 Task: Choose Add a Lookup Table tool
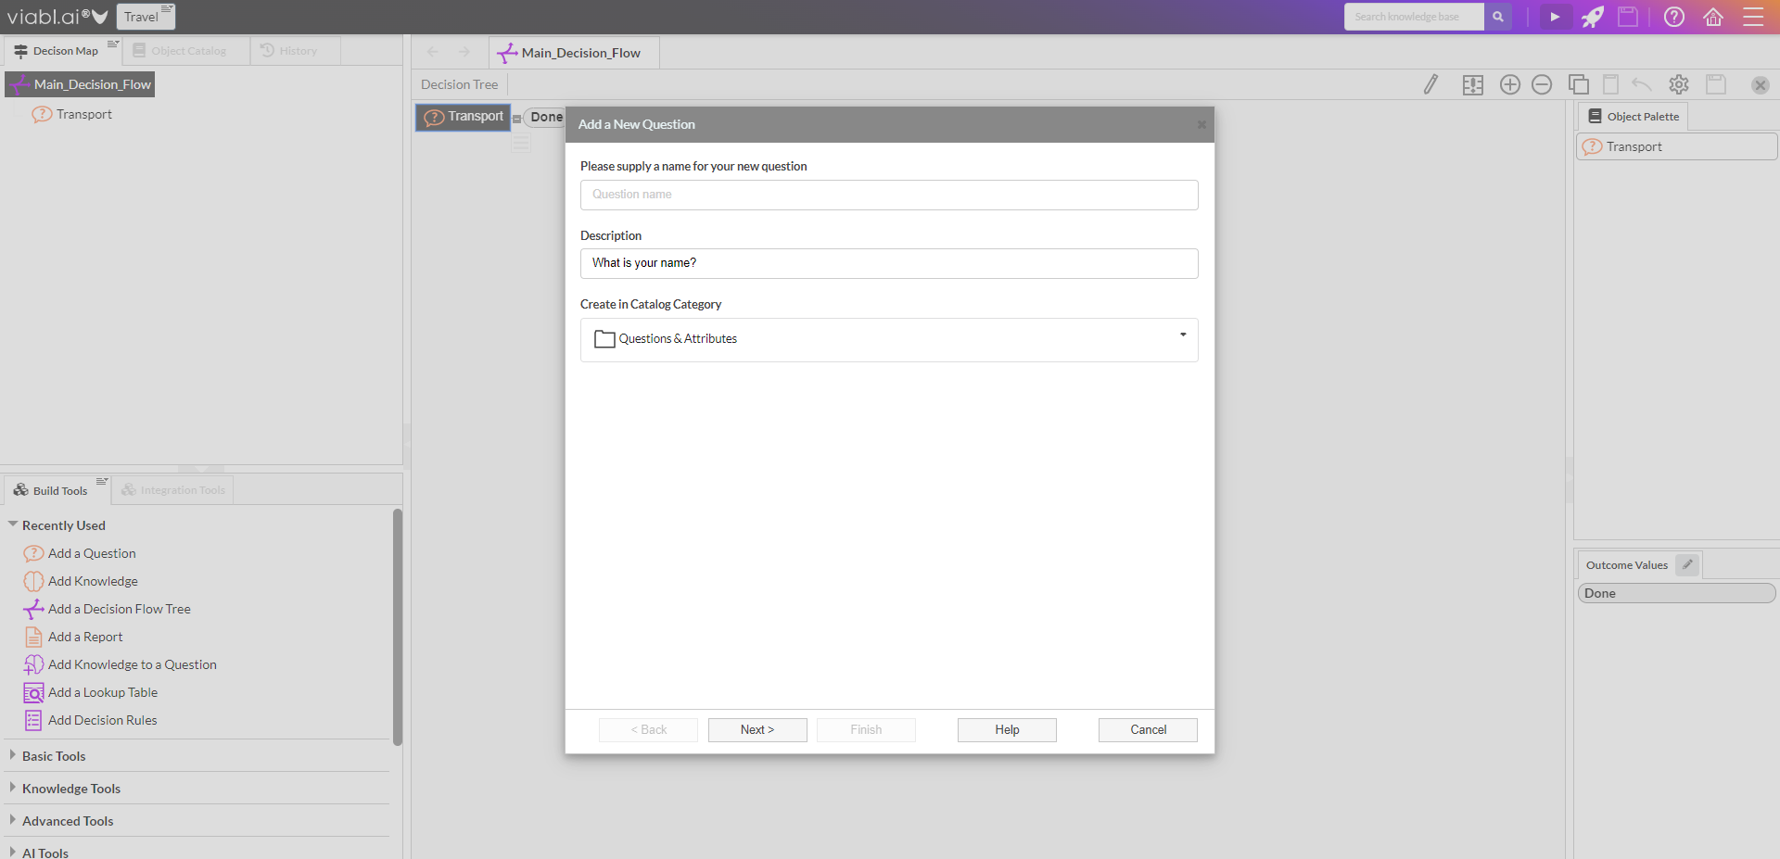click(x=91, y=692)
